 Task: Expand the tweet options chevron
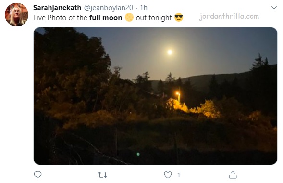tap(274, 8)
